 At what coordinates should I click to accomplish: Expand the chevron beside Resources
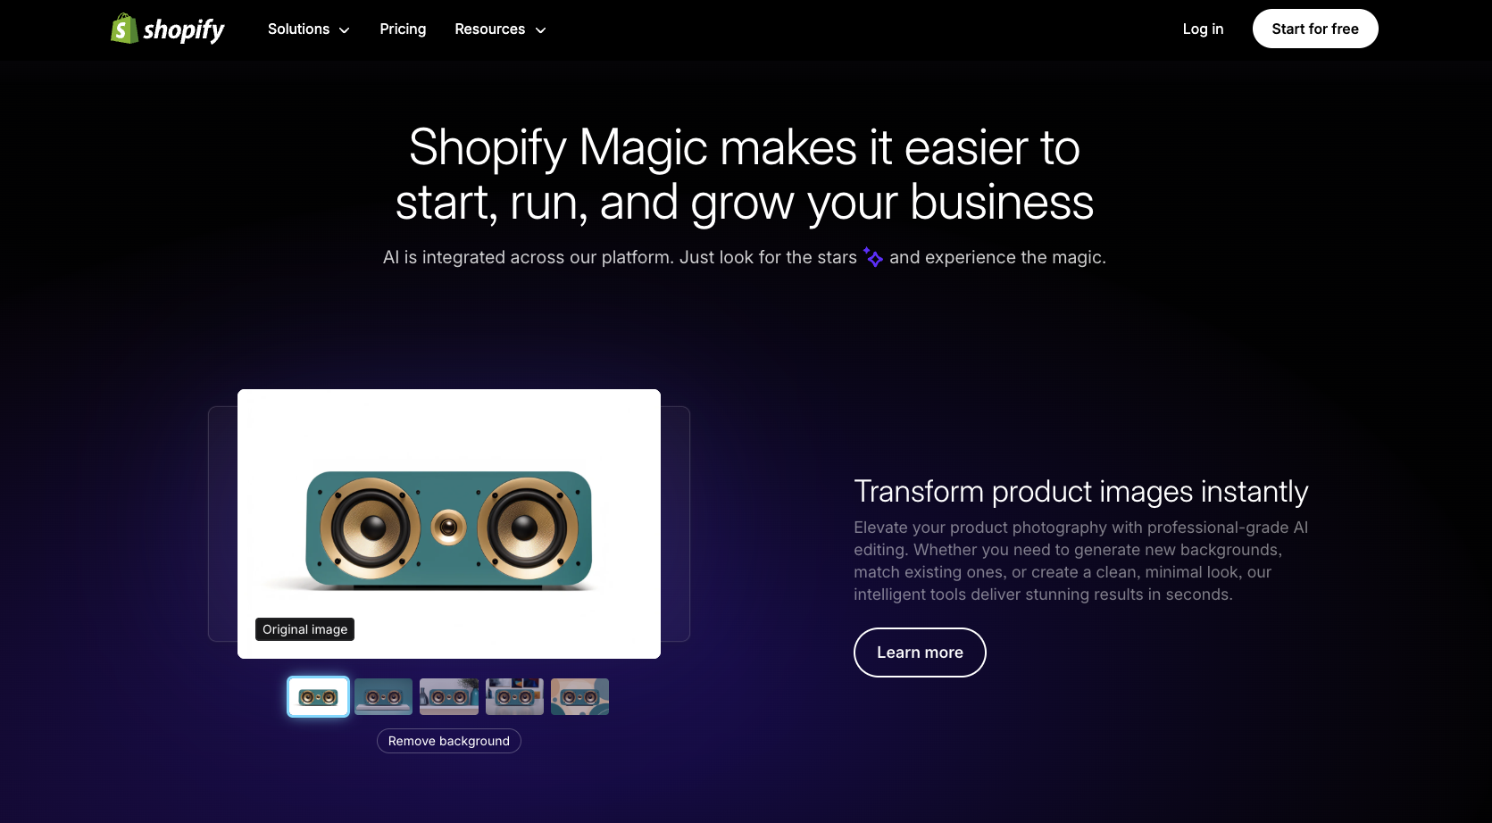(540, 30)
